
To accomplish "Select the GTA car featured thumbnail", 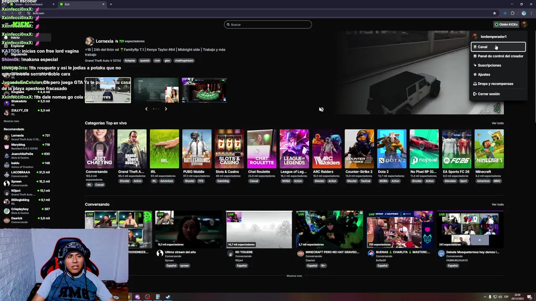I will click(108, 90).
